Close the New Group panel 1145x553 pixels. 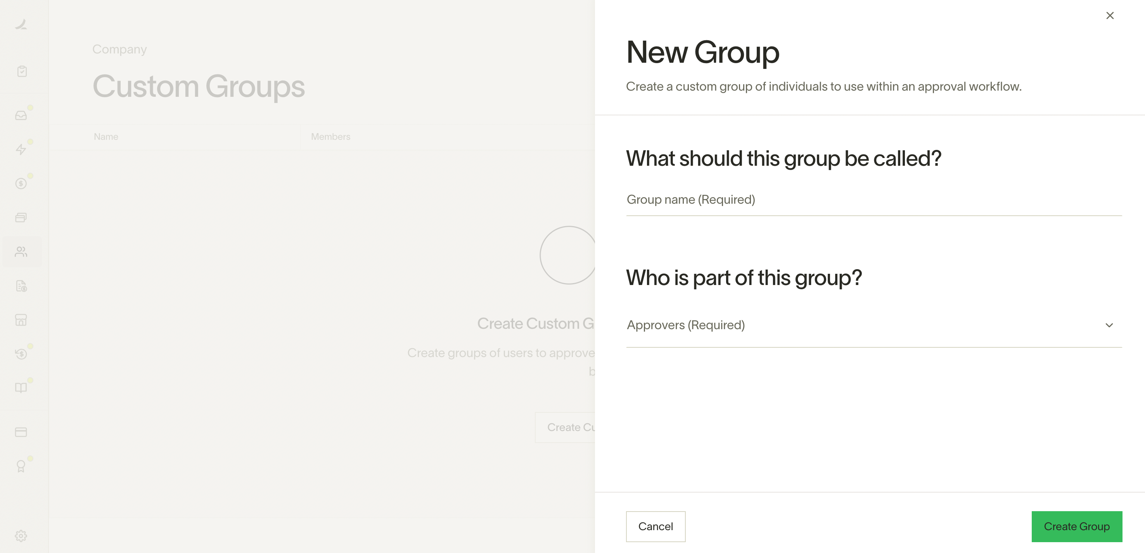click(x=1110, y=15)
